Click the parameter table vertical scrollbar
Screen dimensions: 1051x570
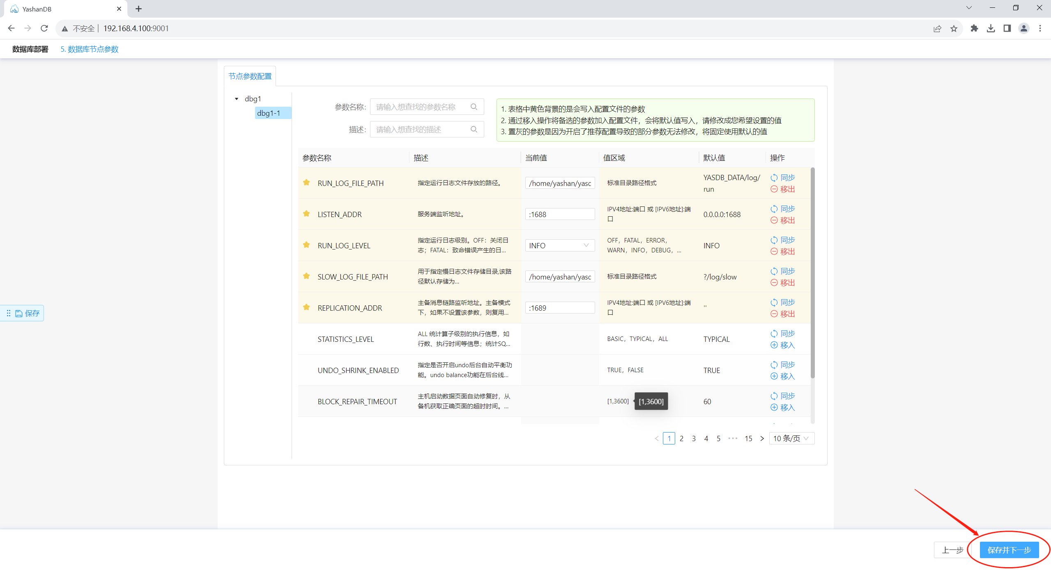pos(812,273)
